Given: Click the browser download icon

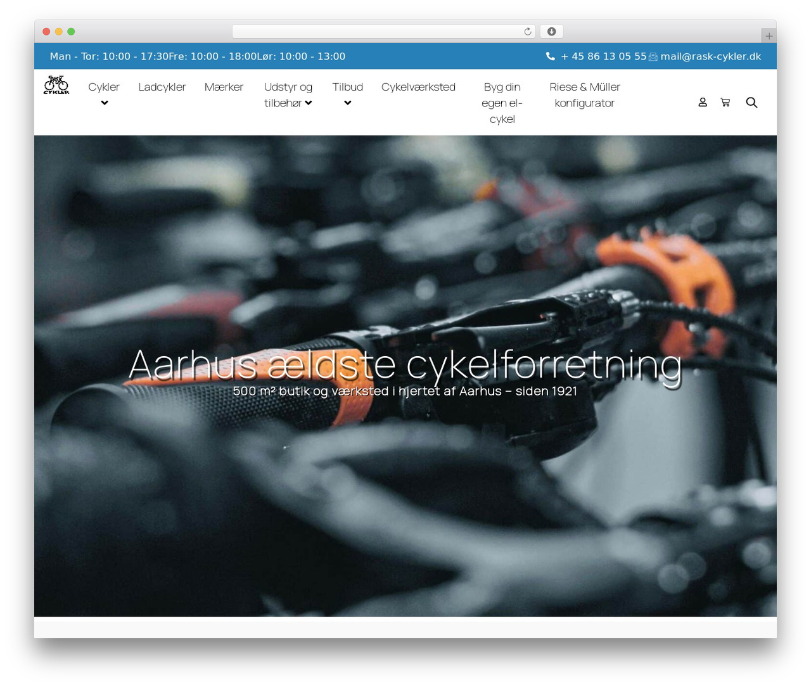Looking at the screenshot, I should point(552,32).
